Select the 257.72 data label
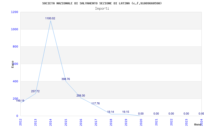This screenshot has height=127, width=204. [35, 91]
